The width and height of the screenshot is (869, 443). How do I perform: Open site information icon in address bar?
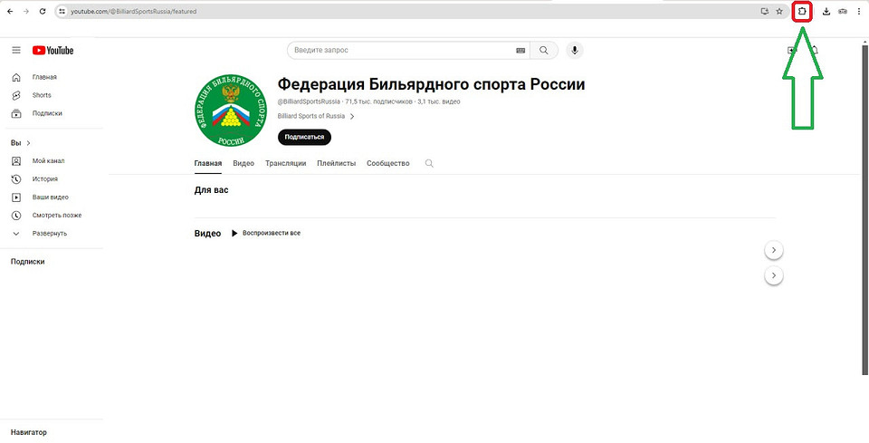[62, 11]
